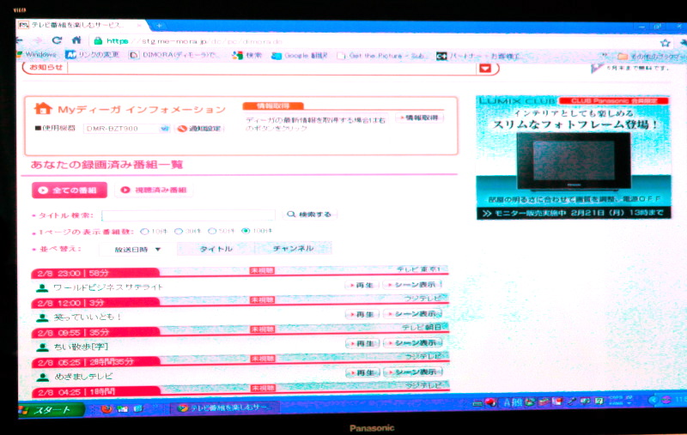Open the Get the Picture bookmark

pos(381,56)
